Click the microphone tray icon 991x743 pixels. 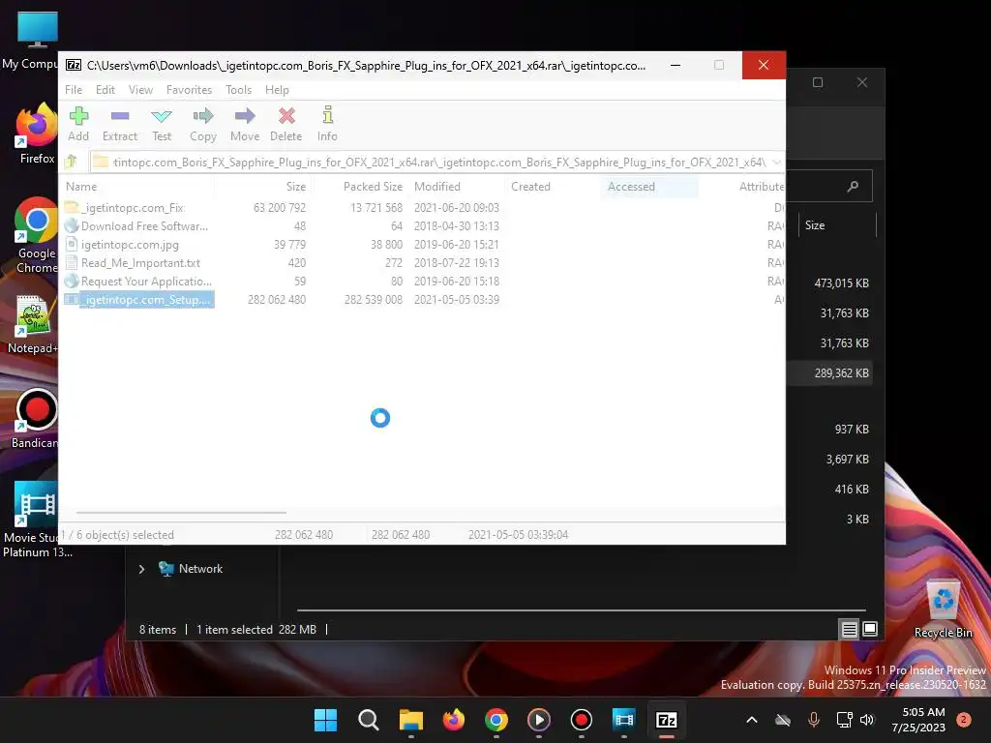[x=814, y=720]
